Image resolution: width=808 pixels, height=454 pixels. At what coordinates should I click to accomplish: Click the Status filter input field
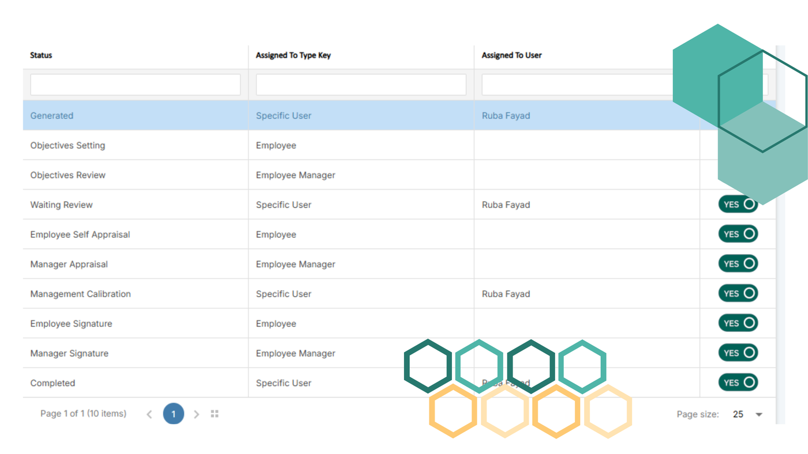pos(135,85)
